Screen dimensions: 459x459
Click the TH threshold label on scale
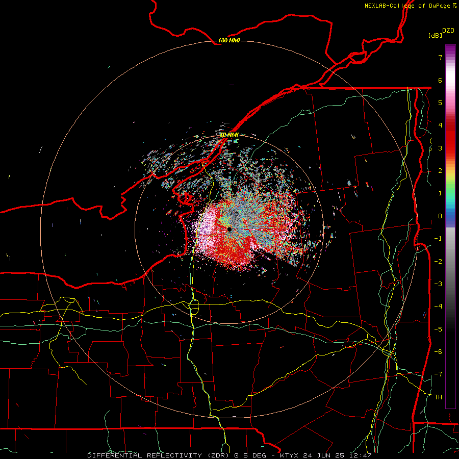point(438,397)
